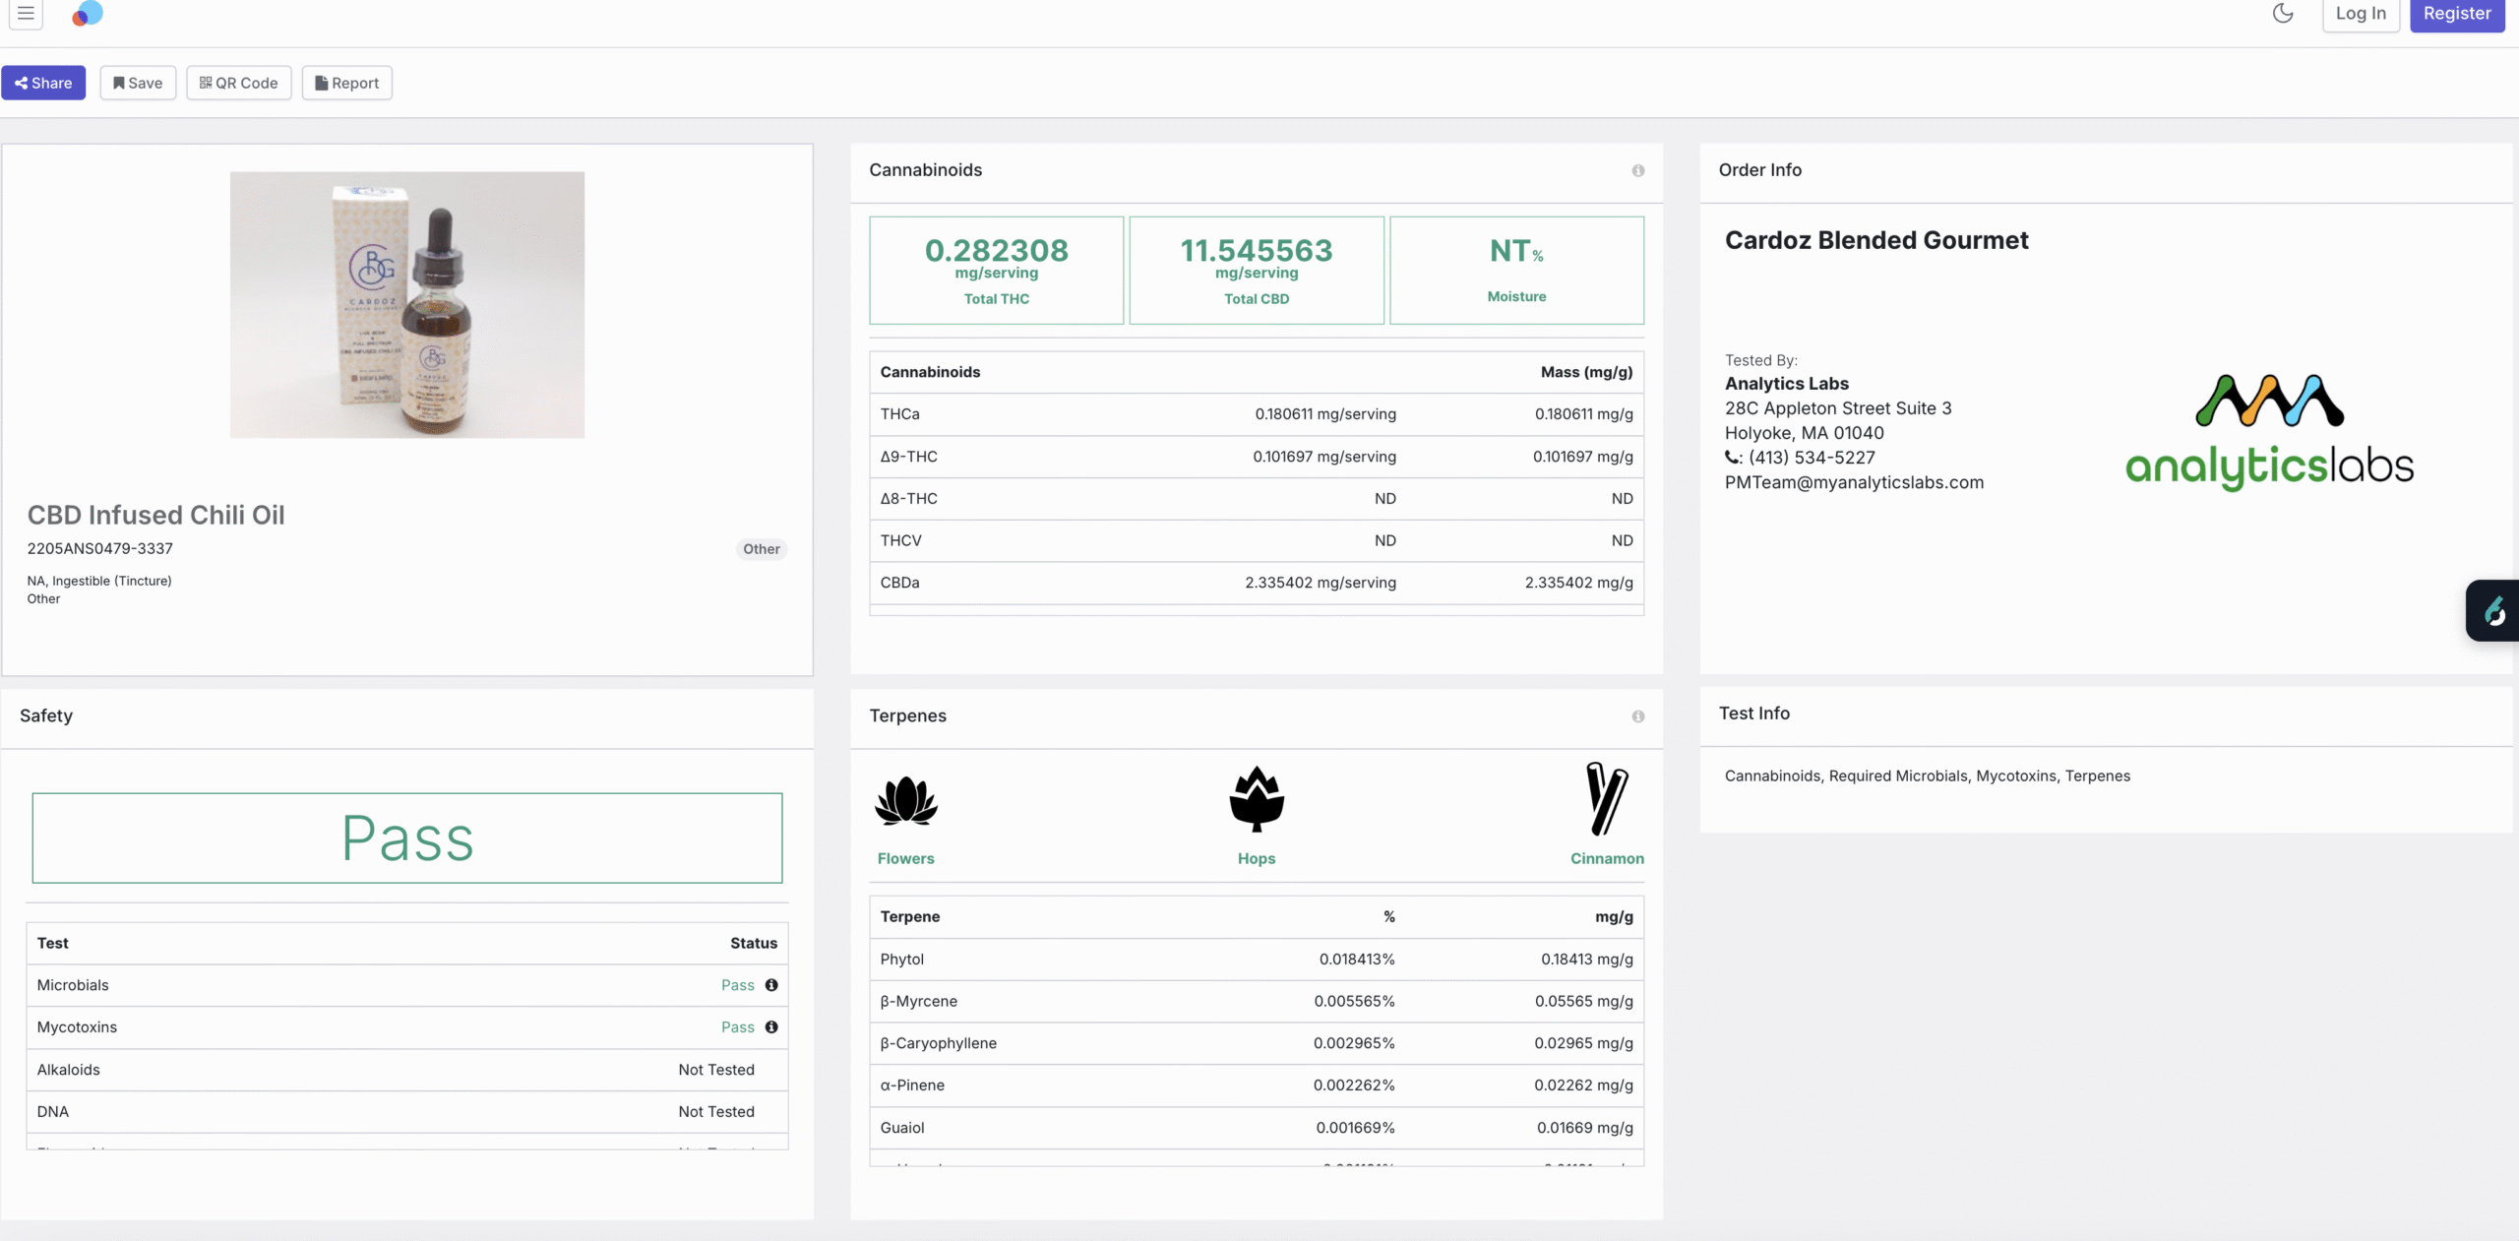The height and width of the screenshot is (1241, 2519).
Task: Open the QR Code button
Action: (239, 83)
